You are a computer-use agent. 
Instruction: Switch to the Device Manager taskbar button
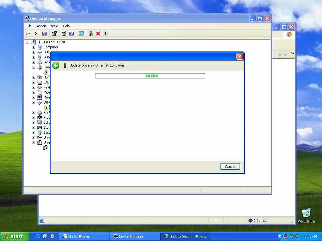(x=135, y=237)
